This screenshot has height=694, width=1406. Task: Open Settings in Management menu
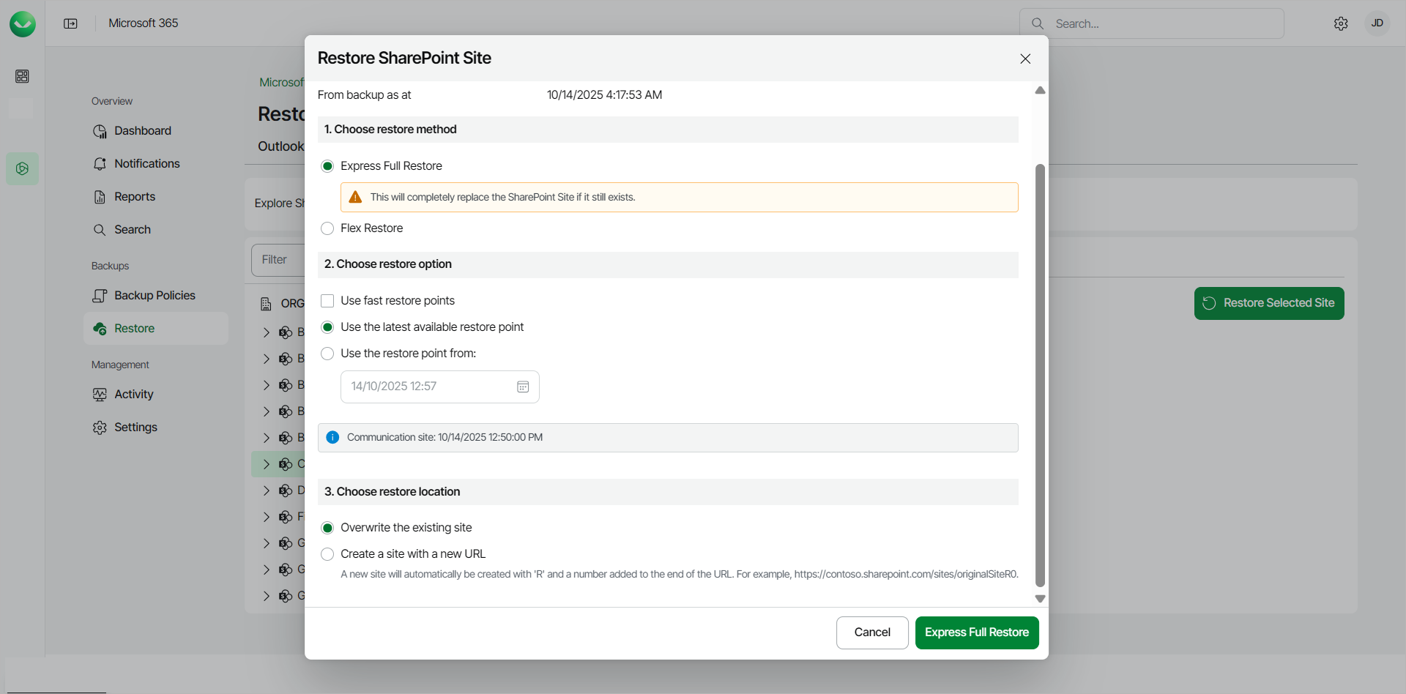coord(135,428)
